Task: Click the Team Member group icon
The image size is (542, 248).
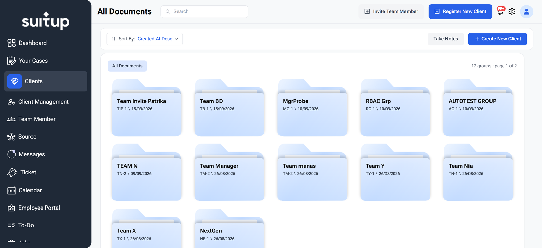Action: [11, 119]
